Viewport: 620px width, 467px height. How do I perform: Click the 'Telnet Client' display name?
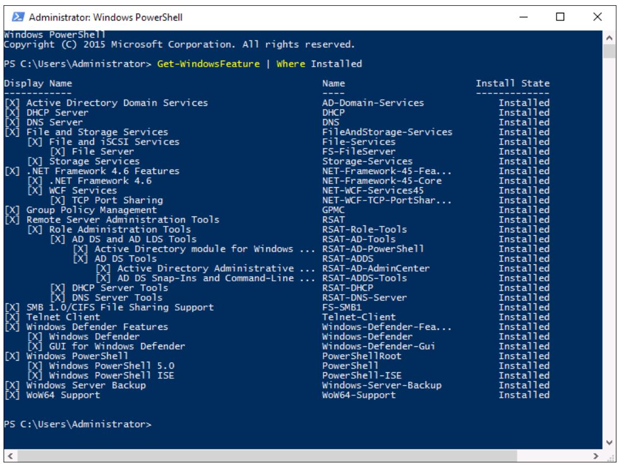click(63, 317)
